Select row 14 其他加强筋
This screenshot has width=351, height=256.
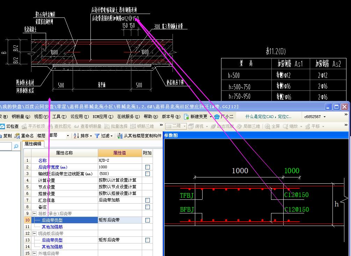[x=52, y=247]
